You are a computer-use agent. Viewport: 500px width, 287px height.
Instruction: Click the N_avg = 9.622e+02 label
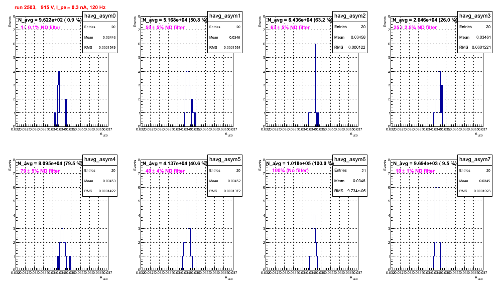[x=50, y=20]
